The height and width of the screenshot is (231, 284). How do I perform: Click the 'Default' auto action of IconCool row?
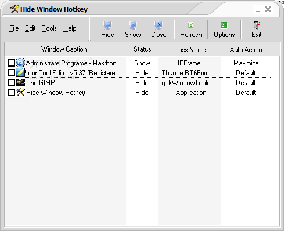(x=246, y=73)
